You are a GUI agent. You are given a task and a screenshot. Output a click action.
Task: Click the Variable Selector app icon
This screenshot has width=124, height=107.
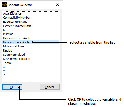point(5,5)
